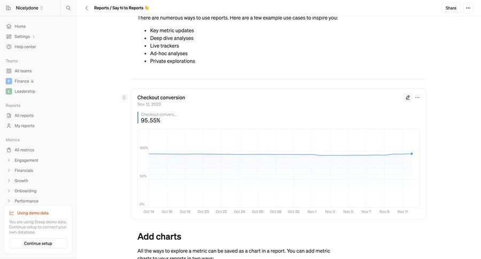The width and height of the screenshot is (481, 259).
Task: Edit the Checkout conversion chart with pencil icon
Action: coord(408,98)
